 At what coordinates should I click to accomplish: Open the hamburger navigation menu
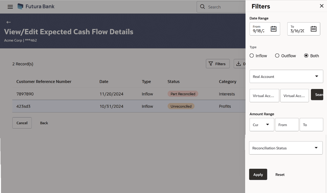point(10,7)
